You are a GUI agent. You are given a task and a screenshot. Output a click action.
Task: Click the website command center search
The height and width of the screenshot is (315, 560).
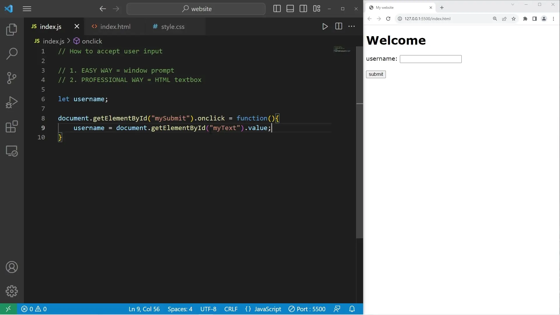click(196, 9)
